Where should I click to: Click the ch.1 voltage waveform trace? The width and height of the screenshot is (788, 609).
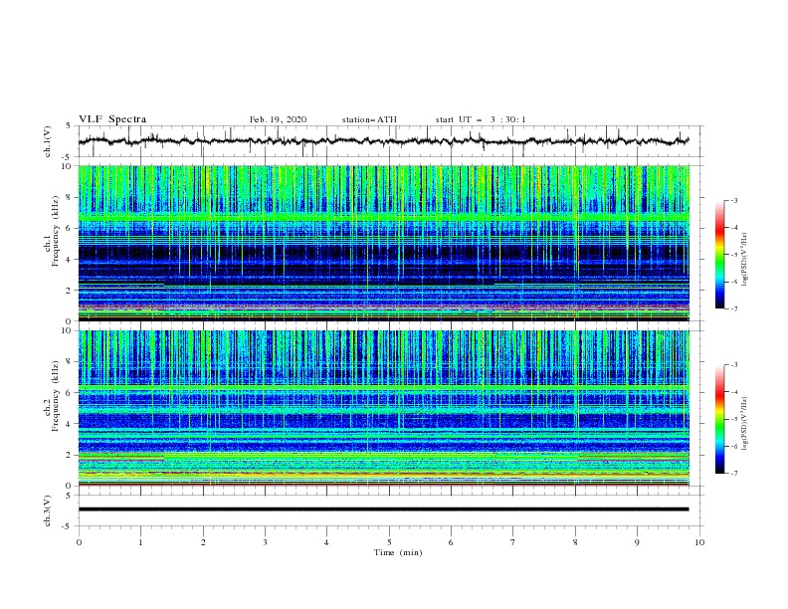tap(383, 140)
